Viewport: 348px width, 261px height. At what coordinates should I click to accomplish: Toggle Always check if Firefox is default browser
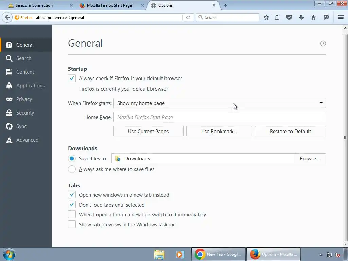pos(72,79)
